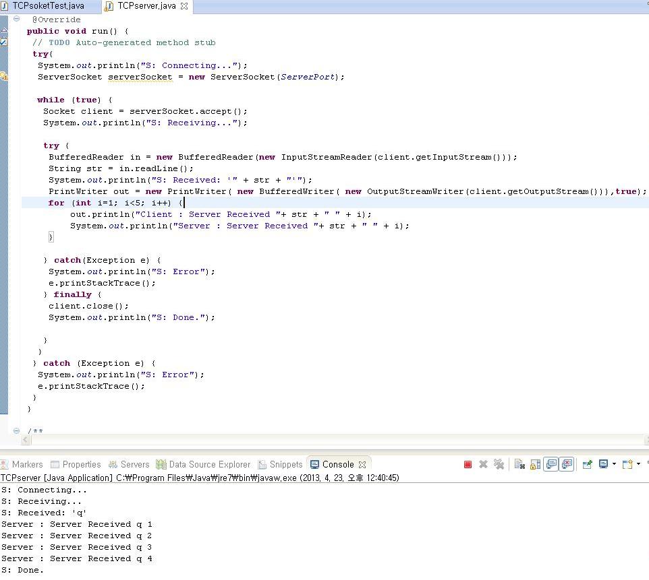Collapse the Javadoc comment fold at the bottom
This screenshot has width=649, height=580.
[17, 430]
